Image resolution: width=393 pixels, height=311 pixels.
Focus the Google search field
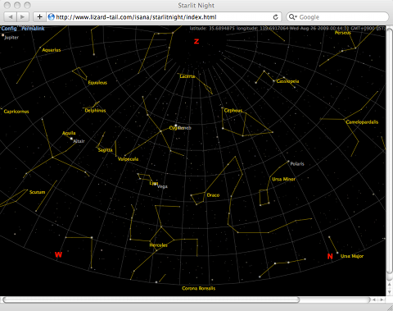pyautogui.click(x=337, y=17)
